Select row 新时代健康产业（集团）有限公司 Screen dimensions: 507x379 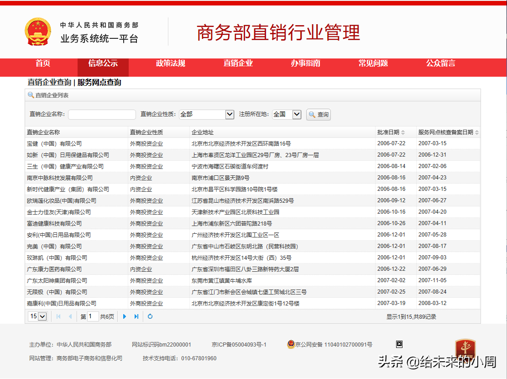252,189
